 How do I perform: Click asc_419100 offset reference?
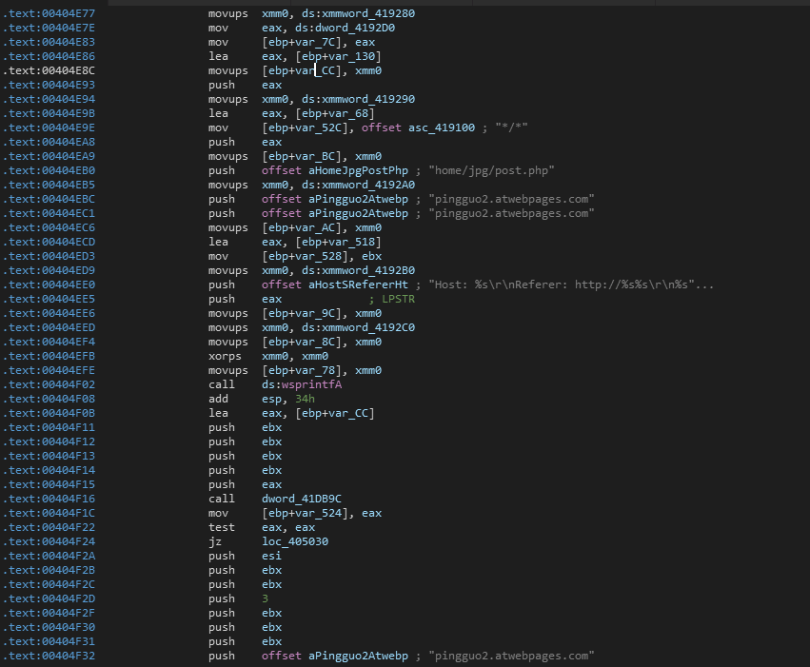pos(442,128)
